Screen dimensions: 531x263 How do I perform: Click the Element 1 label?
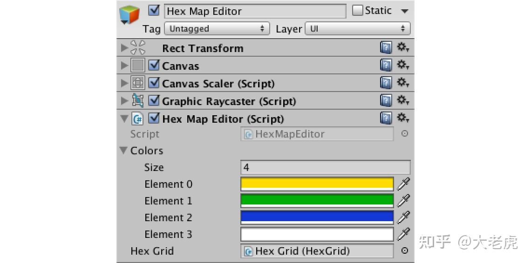point(168,201)
